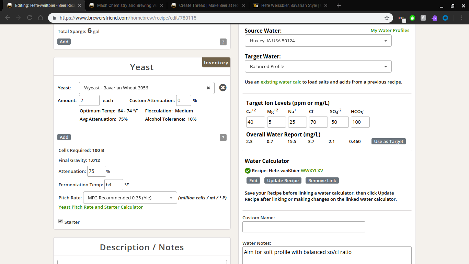Switch to Create Thread tab
Viewport: 469px width, 264px height.
[209, 5]
